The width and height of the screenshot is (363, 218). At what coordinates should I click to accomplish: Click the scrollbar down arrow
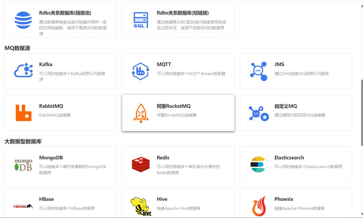point(362,214)
